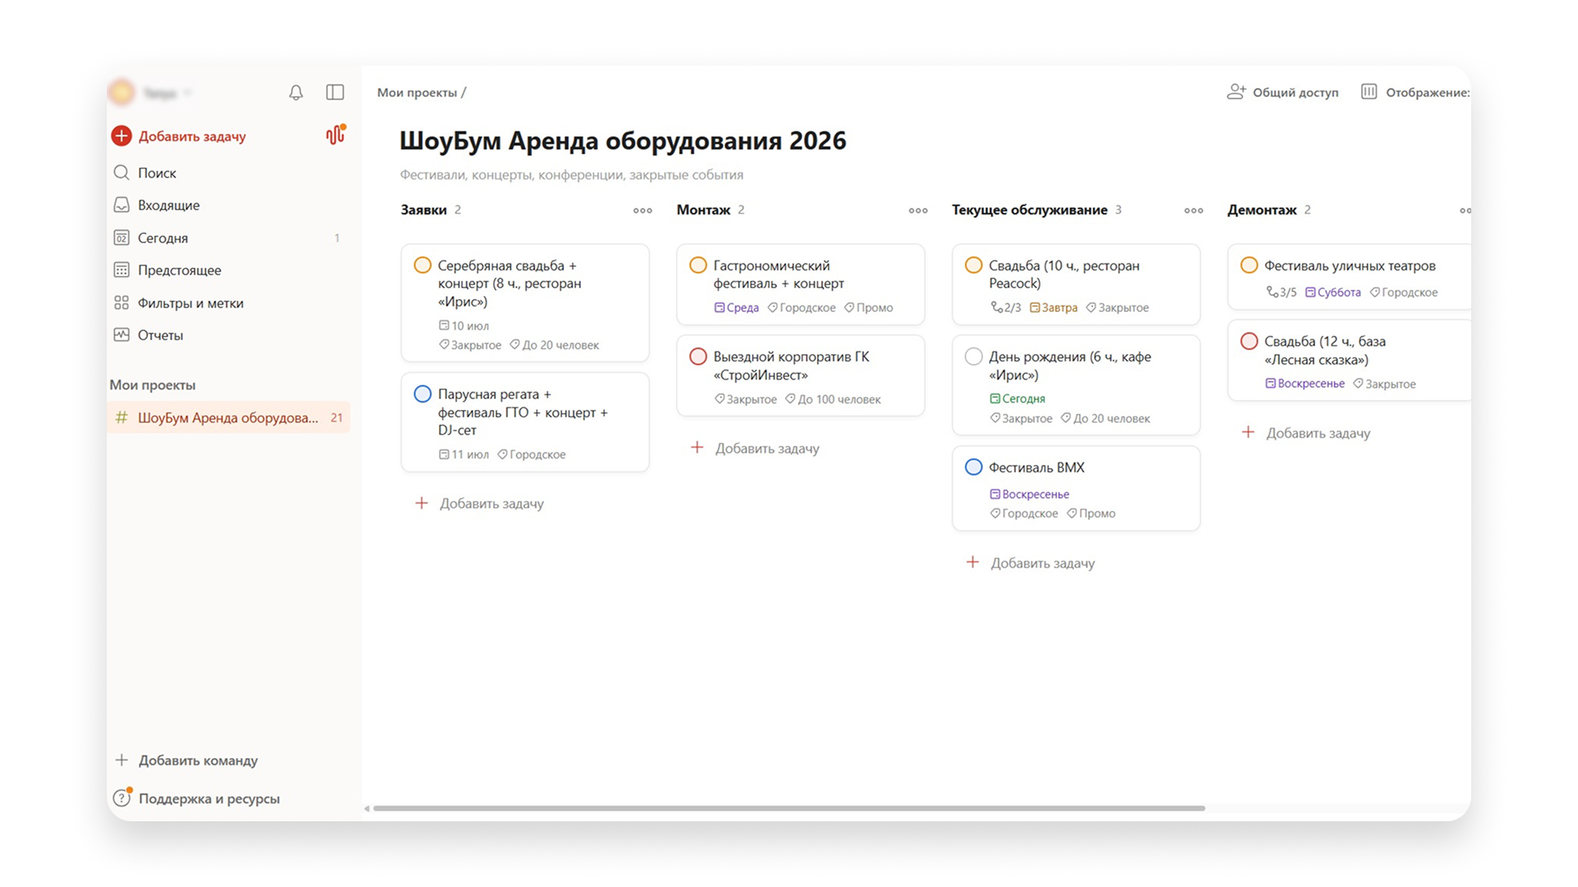Image resolution: width=1578 pixels, height=887 pixels.
Task: Open the Демонтаж column three-dot menu
Action: [1465, 210]
